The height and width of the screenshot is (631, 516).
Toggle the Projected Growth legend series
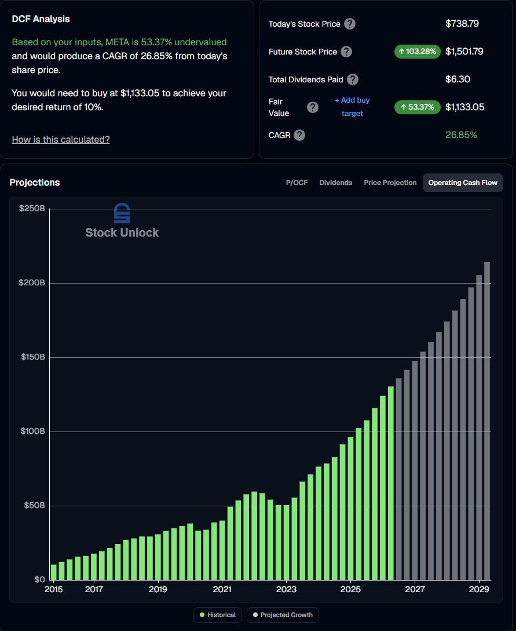click(283, 615)
